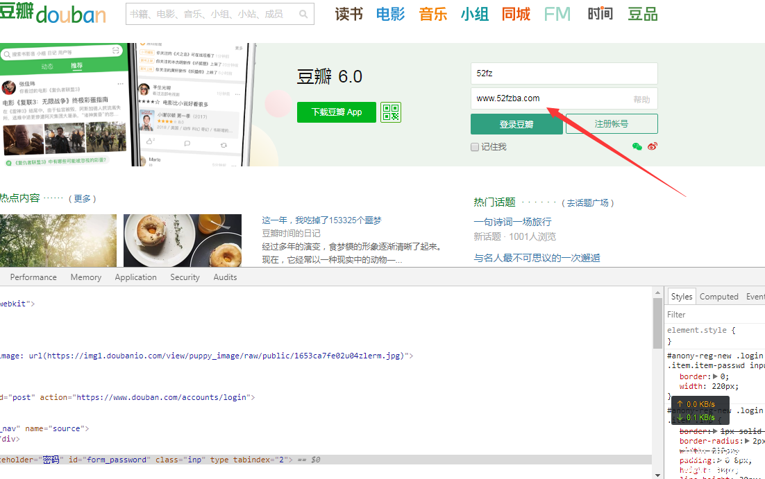
Task: Switch to the Memory tab
Action: [x=86, y=277]
